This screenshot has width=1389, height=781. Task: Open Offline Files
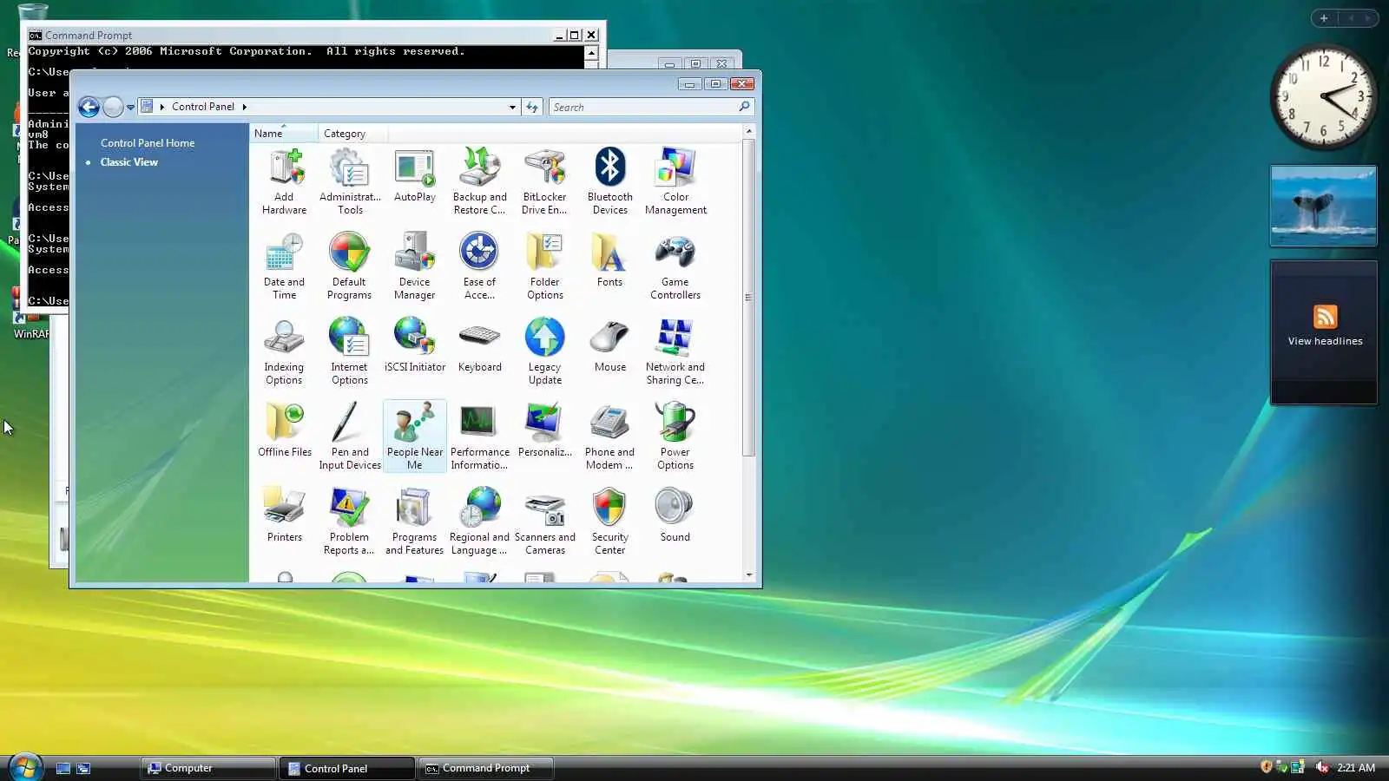[x=285, y=430]
